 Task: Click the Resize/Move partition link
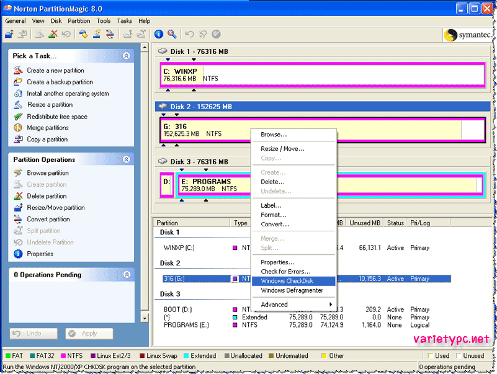pos(56,208)
